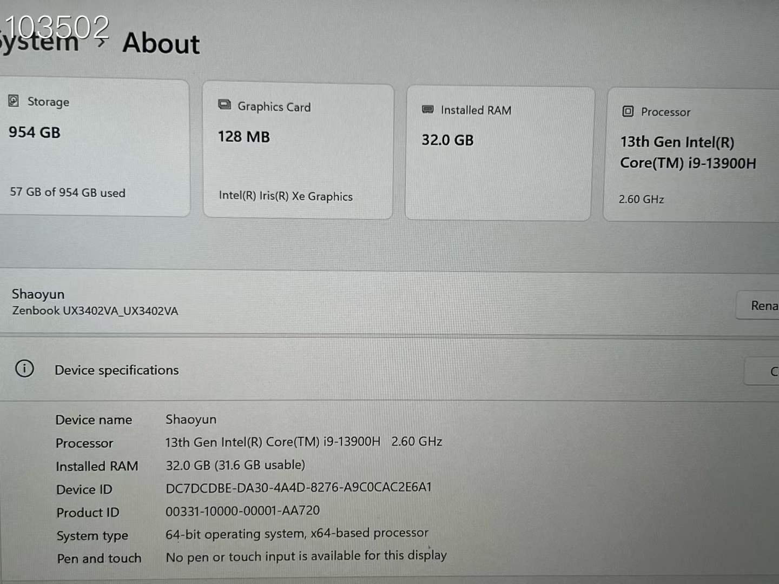
Task: Click the Processor chip icon
Action: tap(628, 111)
